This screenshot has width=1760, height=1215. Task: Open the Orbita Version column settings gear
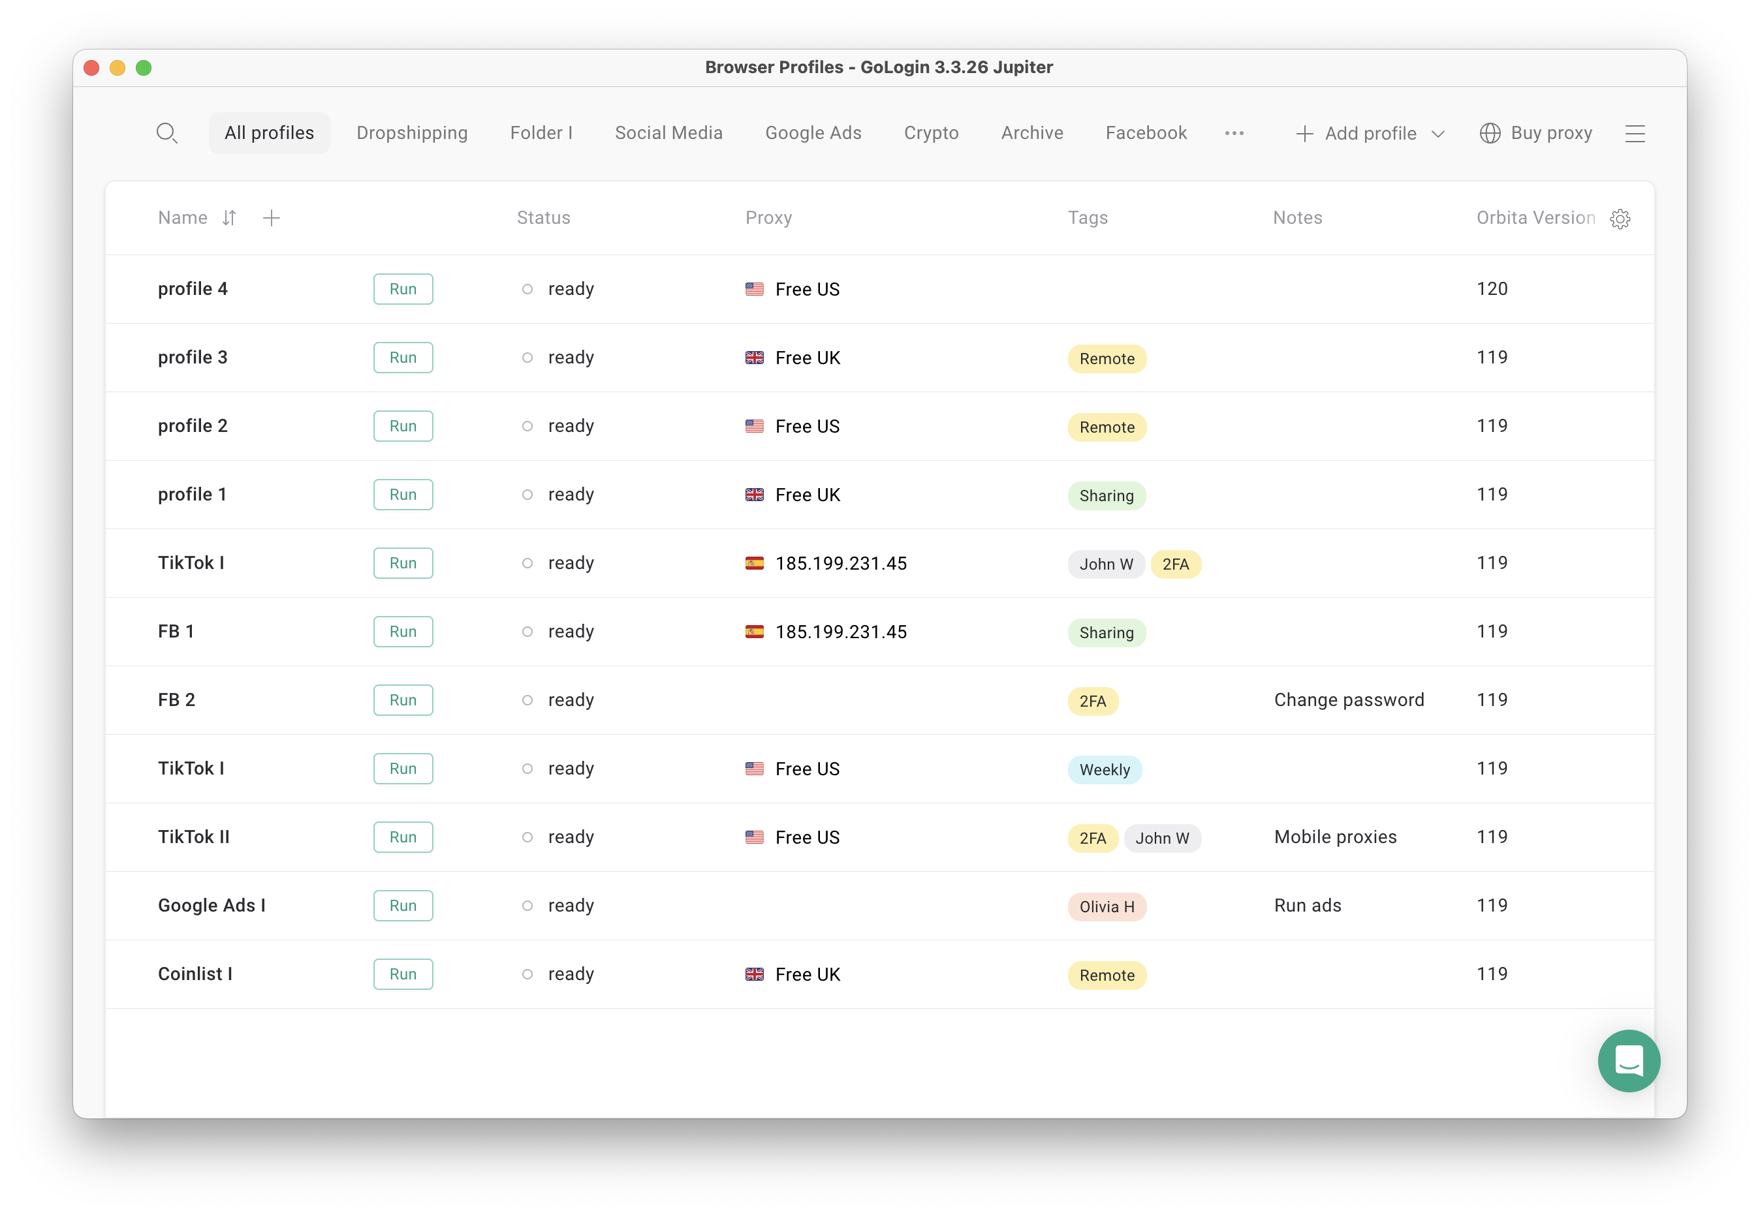click(1621, 219)
